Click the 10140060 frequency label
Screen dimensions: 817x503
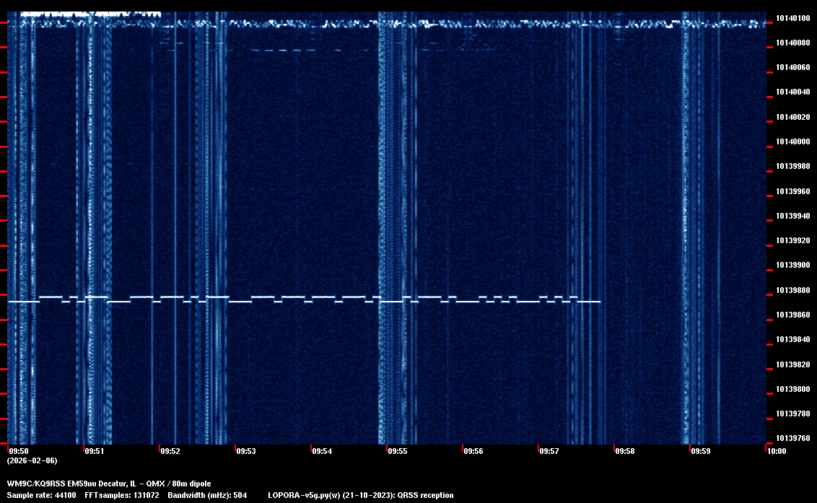tap(792, 67)
